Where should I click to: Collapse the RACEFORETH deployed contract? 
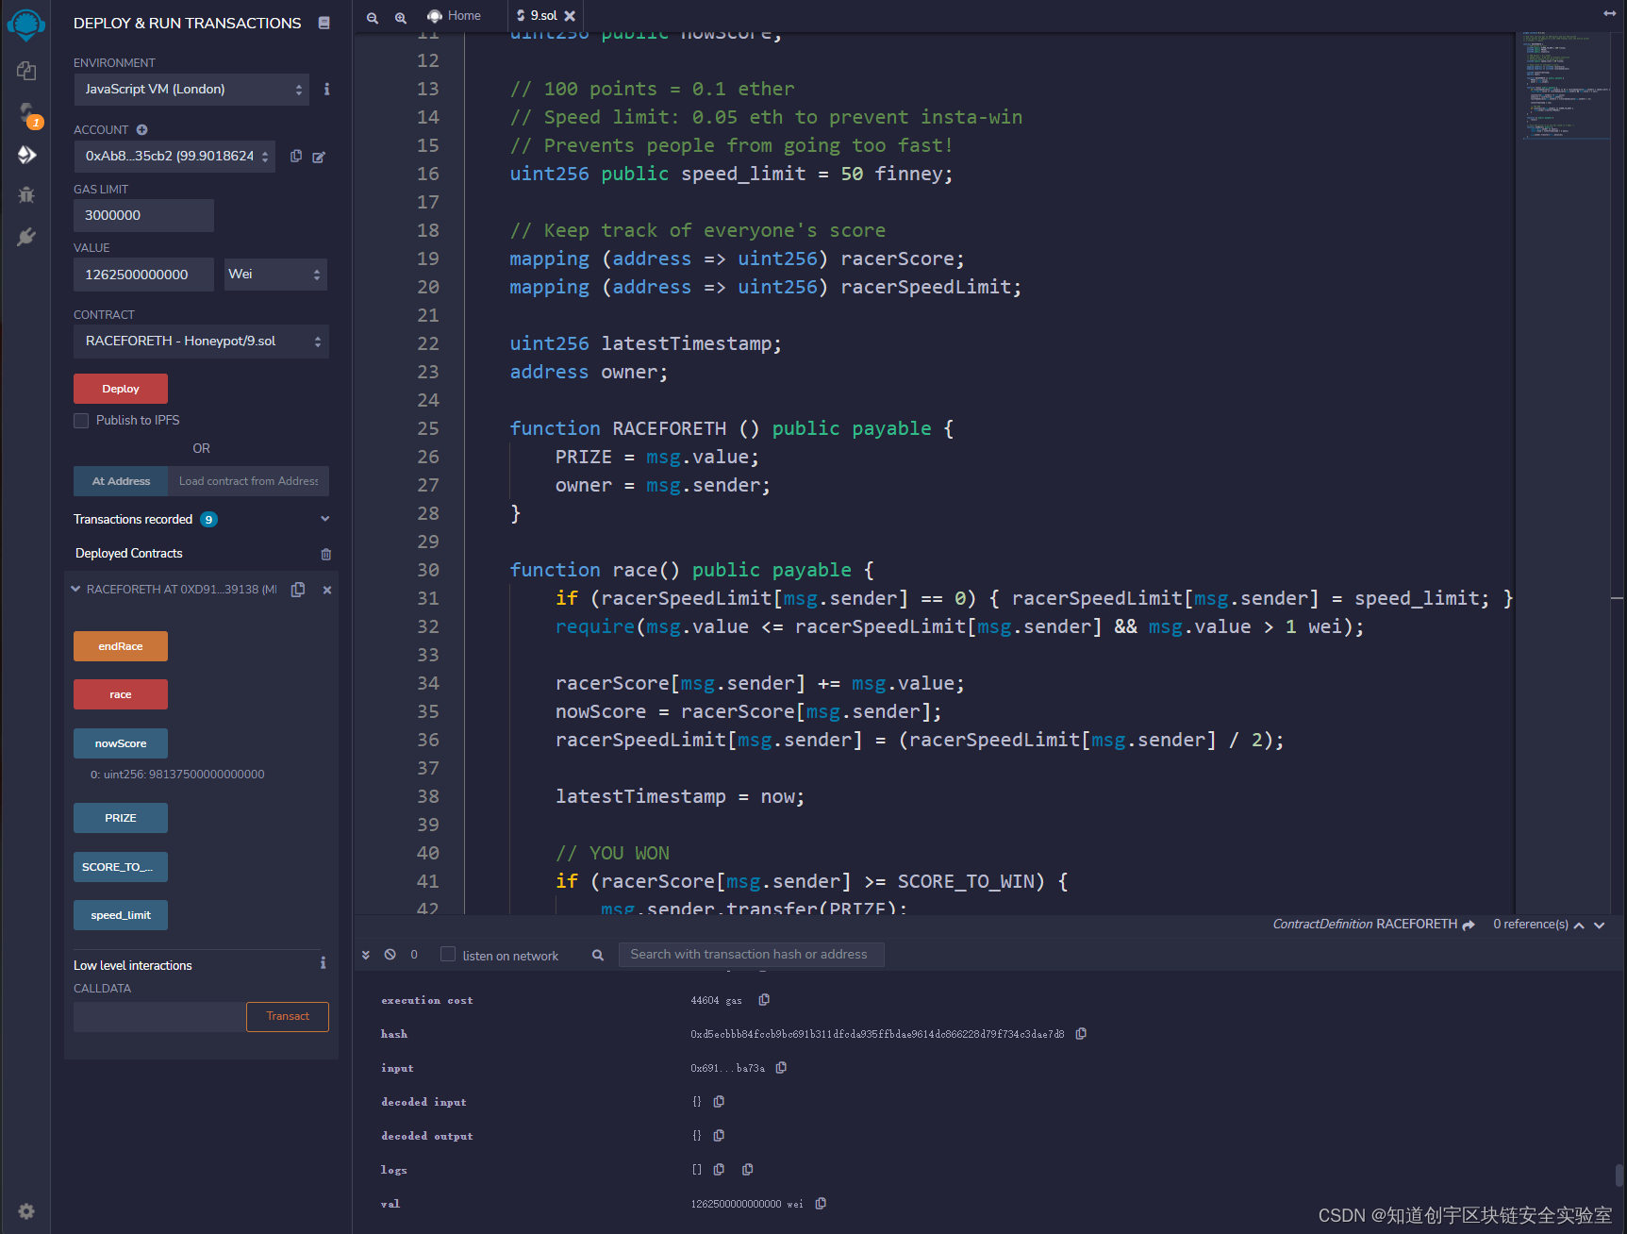tap(75, 590)
